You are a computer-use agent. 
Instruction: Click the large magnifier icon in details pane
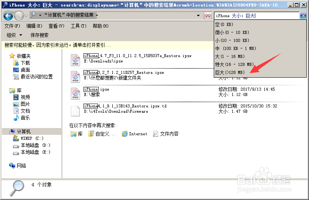17,188
